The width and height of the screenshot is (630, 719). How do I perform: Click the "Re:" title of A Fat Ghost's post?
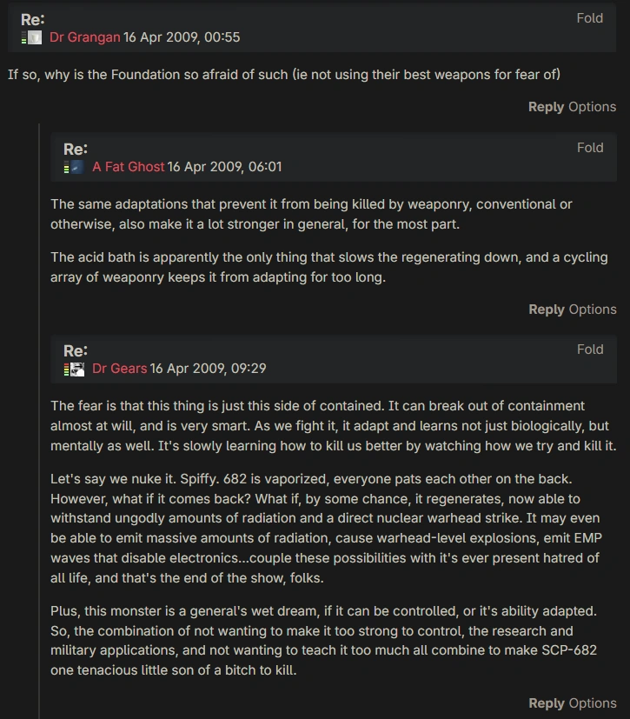click(76, 149)
